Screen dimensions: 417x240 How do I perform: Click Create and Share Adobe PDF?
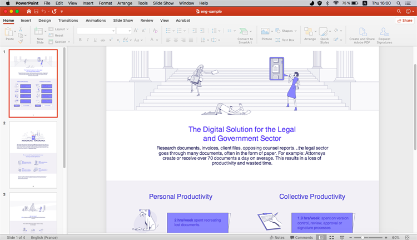[362, 36]
